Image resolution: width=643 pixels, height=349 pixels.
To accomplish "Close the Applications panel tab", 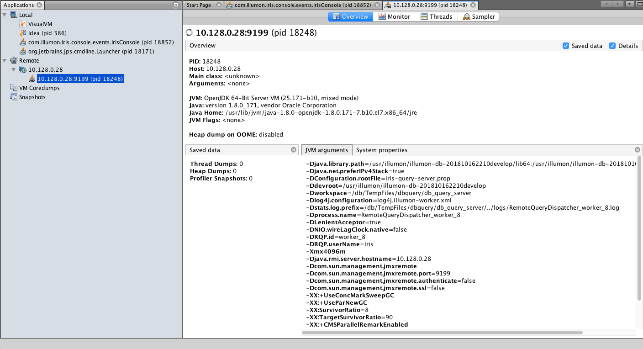I will 39,5.
